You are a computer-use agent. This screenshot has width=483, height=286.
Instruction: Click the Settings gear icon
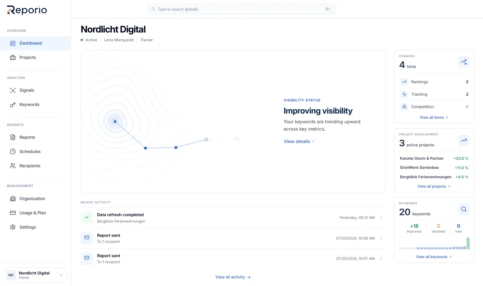point(13,227)
